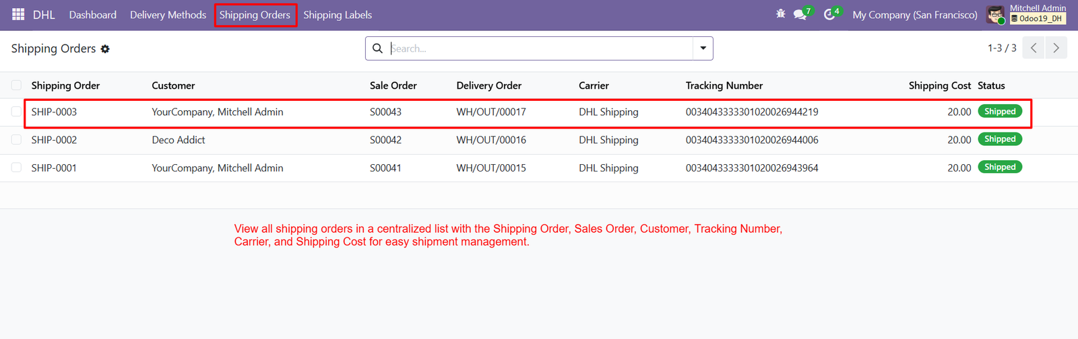Open the Deco Addict shipping order row
The image size is (1078, 339).
click(539, 140)
